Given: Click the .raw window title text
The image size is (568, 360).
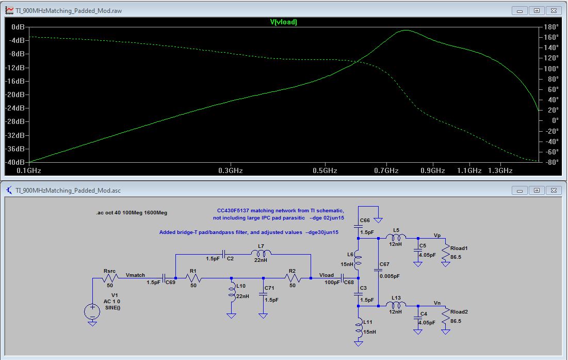Looking at the screenshot, I should click(69, 10).
